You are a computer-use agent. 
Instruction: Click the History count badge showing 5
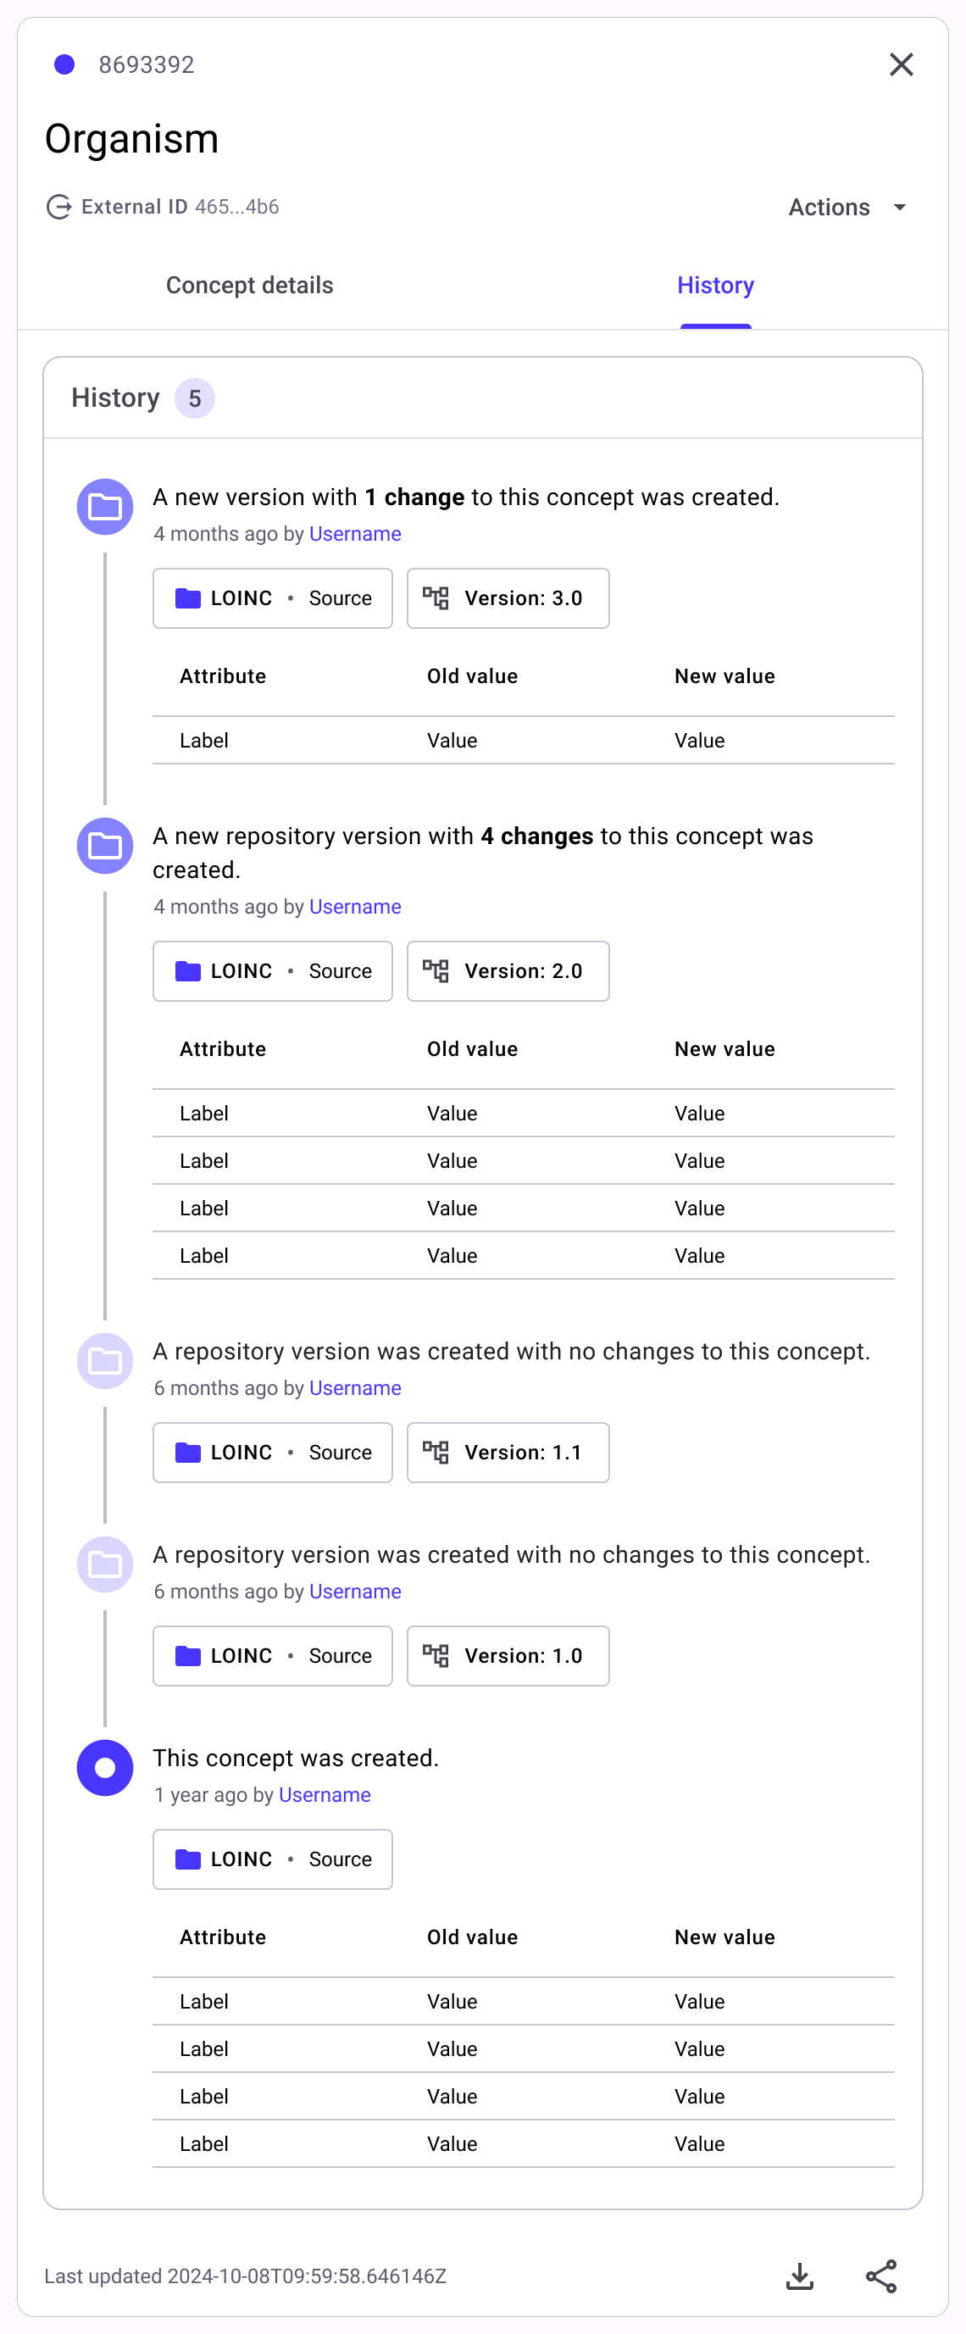click(194, 398)
